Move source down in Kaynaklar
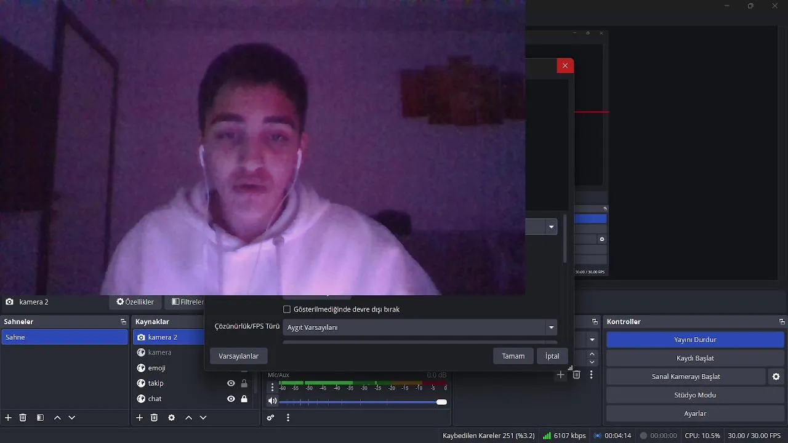Viewport: 788px width, 443px height. (x=203, y=418)
